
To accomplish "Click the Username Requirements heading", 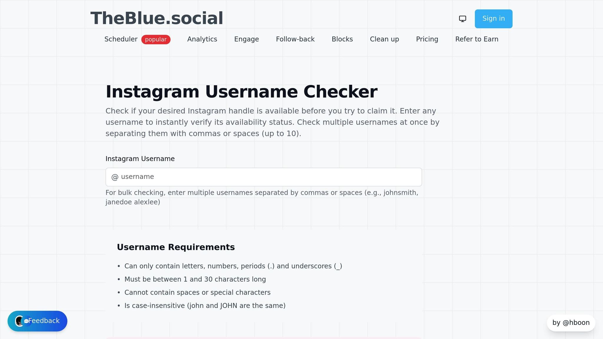I will [176, 247].
